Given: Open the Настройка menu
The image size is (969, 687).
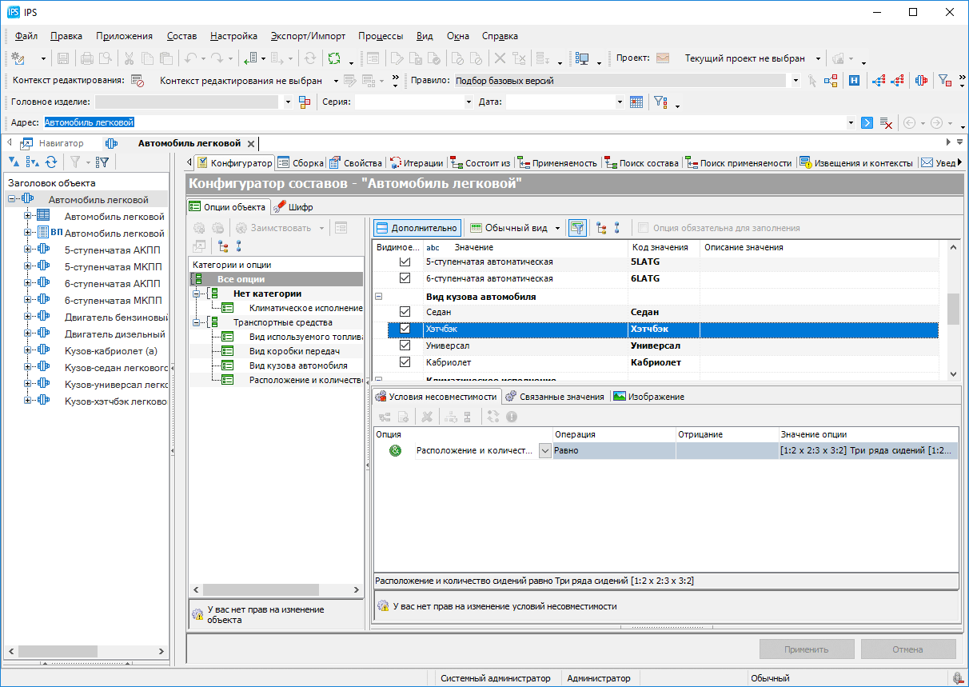Looking at the screenshot, I should 233,36.
